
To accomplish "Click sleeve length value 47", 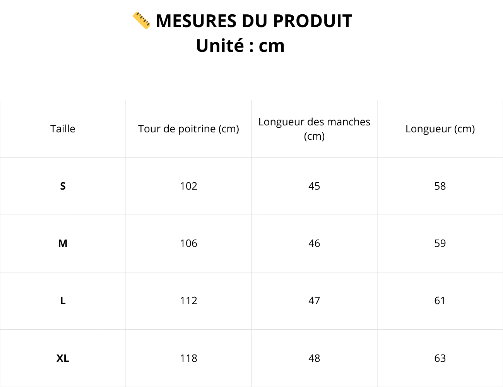I will [x=314, y=301].
